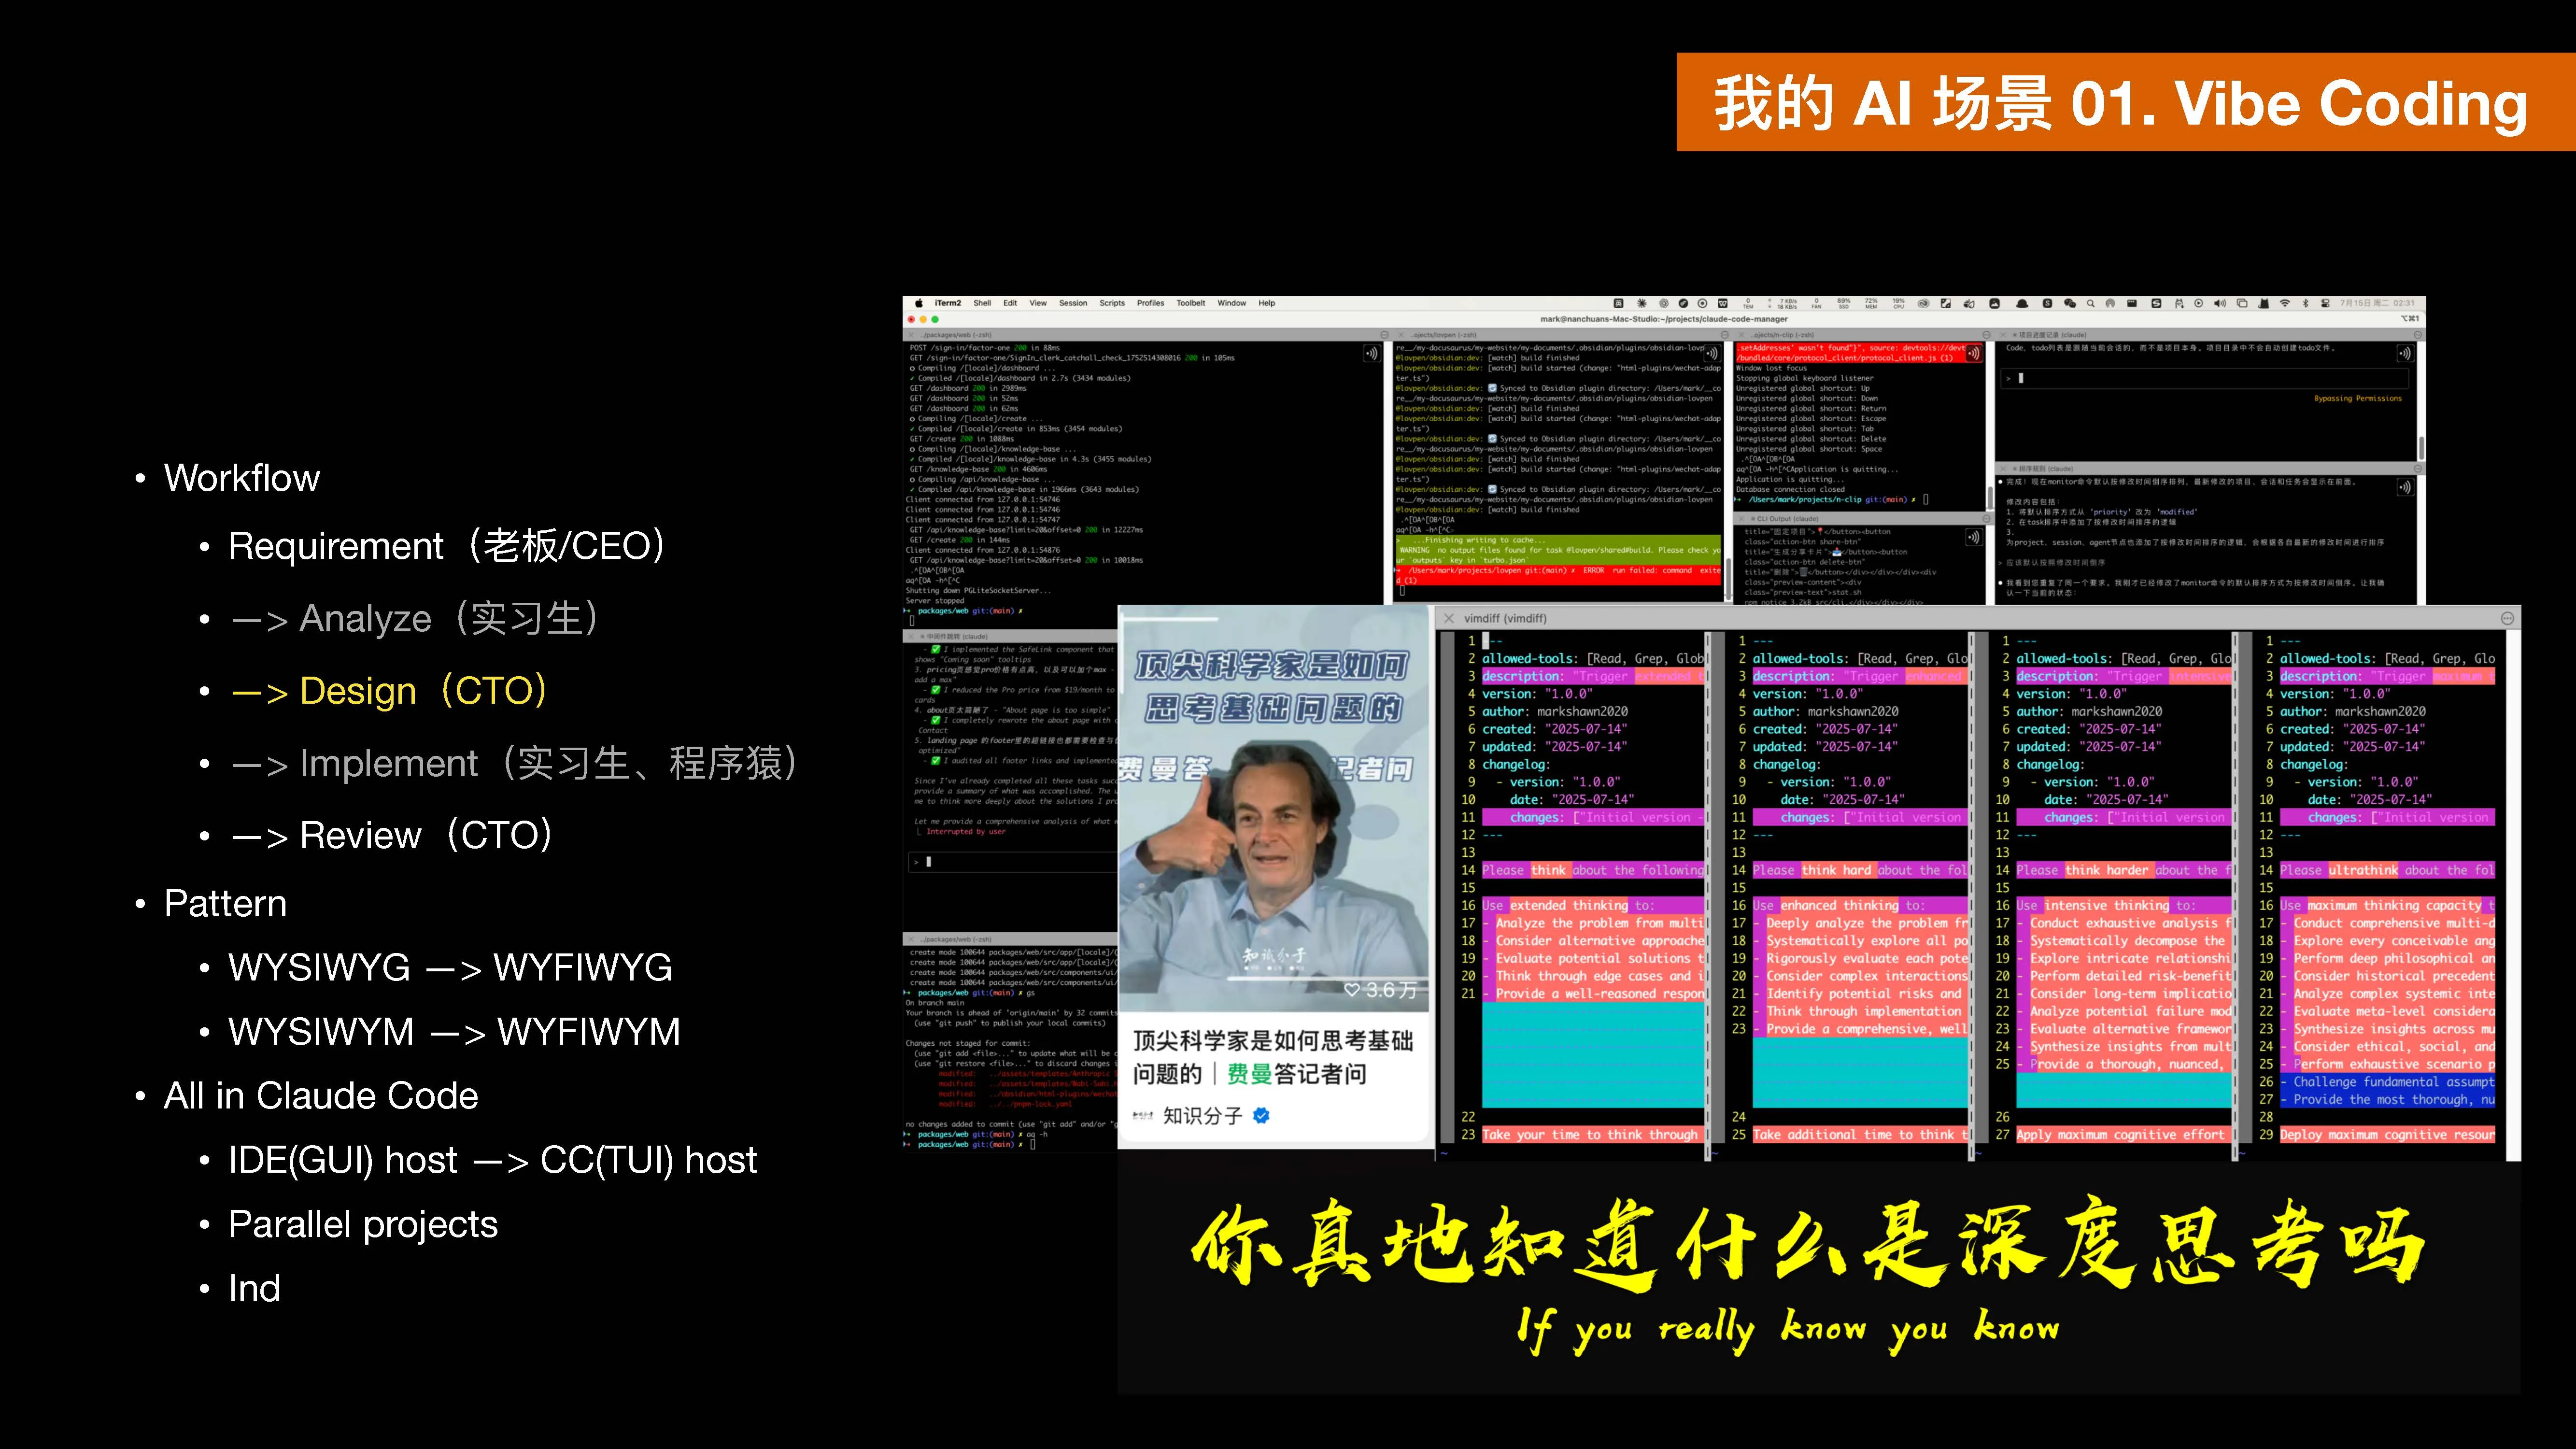Screen dimensions: 2576x1449
Task: Open the Edit menu in iTerm2
Action: tap(1010, 303)
